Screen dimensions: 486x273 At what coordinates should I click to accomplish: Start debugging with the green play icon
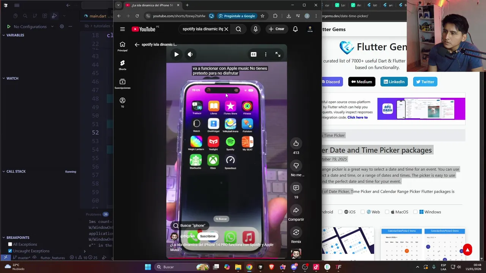coord(8,27)
